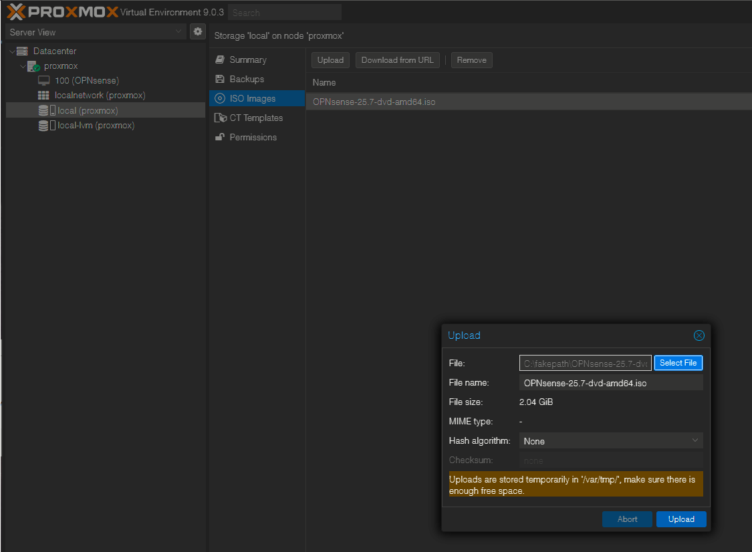
Task: Click the Backups floppy icon
Action: point(220,79)
